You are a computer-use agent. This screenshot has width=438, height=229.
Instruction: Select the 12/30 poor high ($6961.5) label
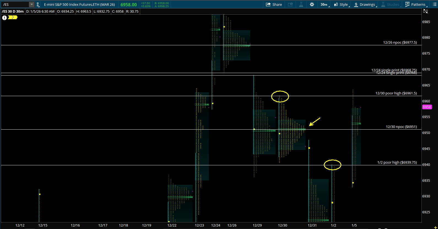point(396,93)
